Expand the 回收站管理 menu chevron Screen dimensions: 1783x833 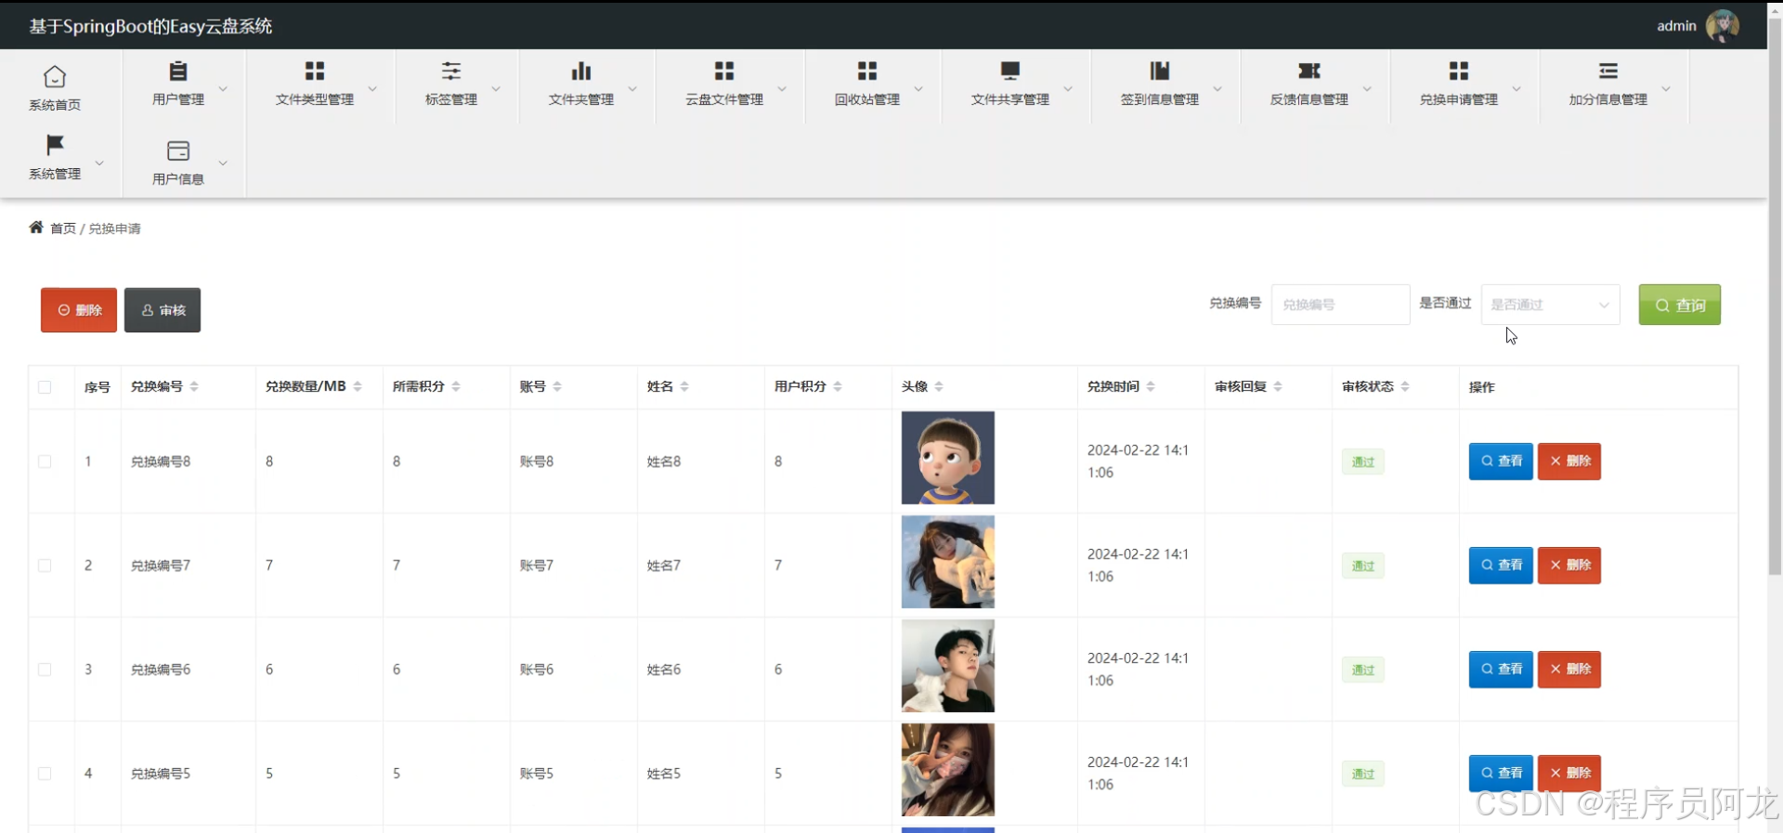[918, 89]
